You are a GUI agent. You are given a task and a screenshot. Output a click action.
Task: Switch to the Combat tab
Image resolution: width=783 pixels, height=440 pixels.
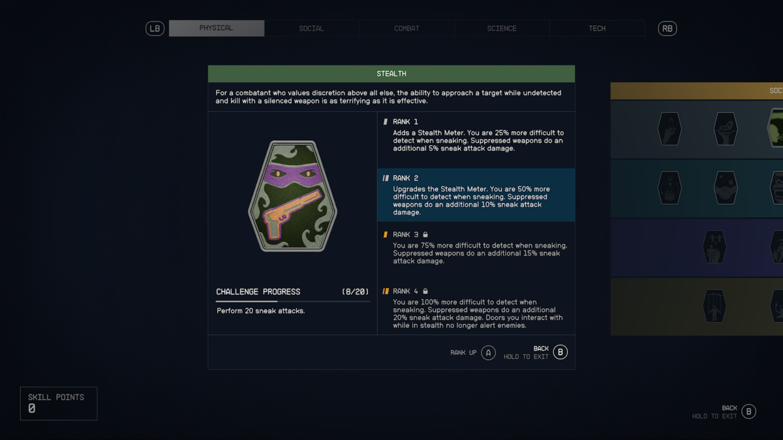pos(407,29)
